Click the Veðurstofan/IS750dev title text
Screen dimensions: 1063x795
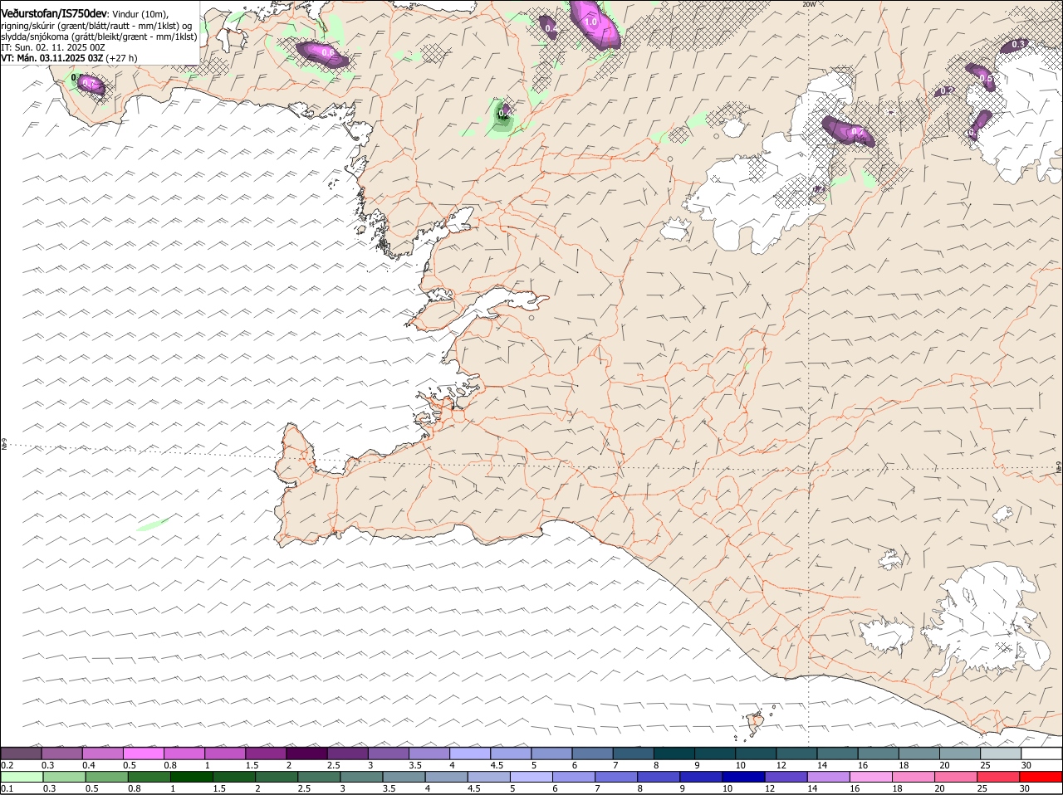53,13
